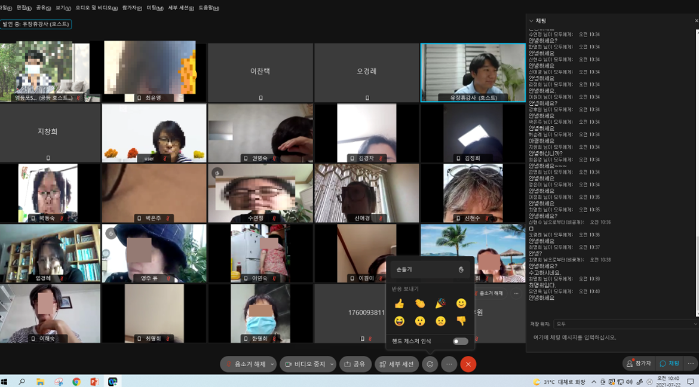Click the red leave meeting button
Screen dimensions: 699x387
coord(468,364)
